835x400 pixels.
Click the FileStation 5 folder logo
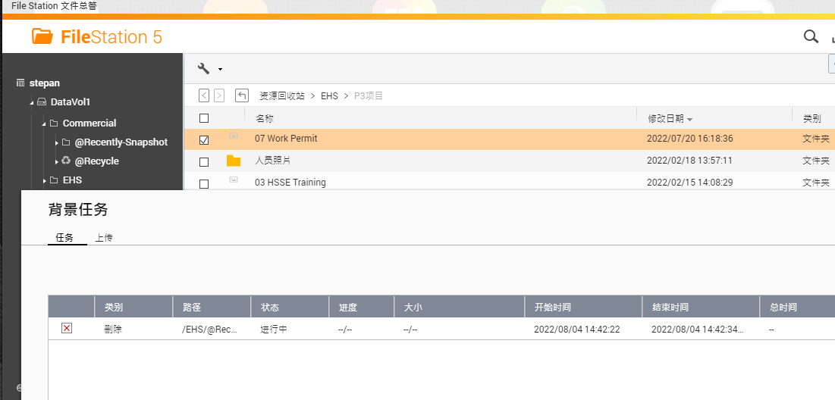[x=42, y=36]
